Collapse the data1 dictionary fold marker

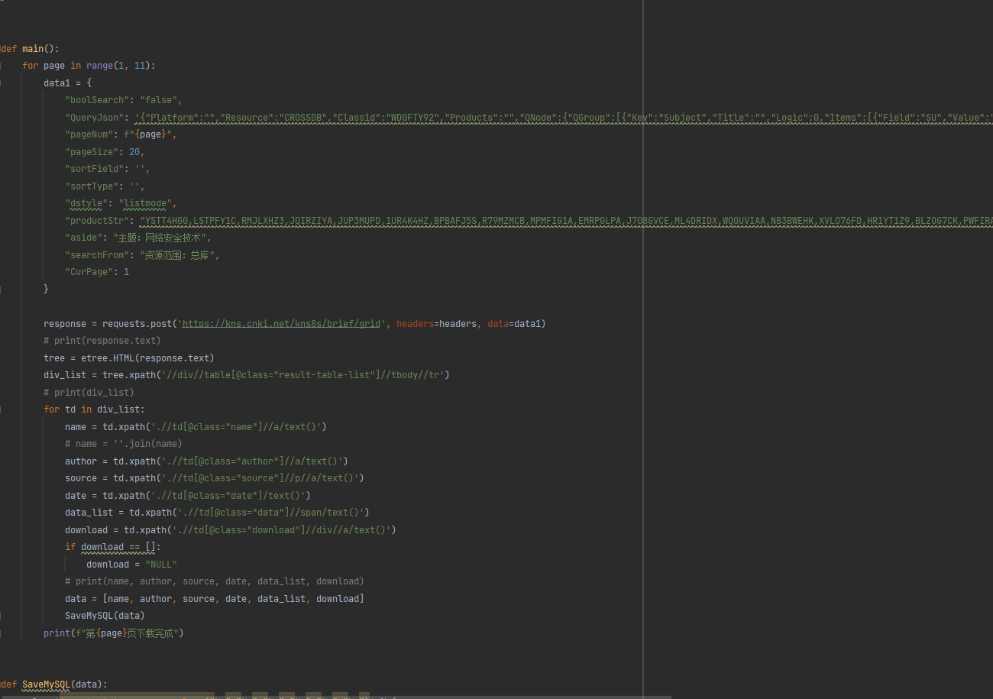[x=1, y=83]
